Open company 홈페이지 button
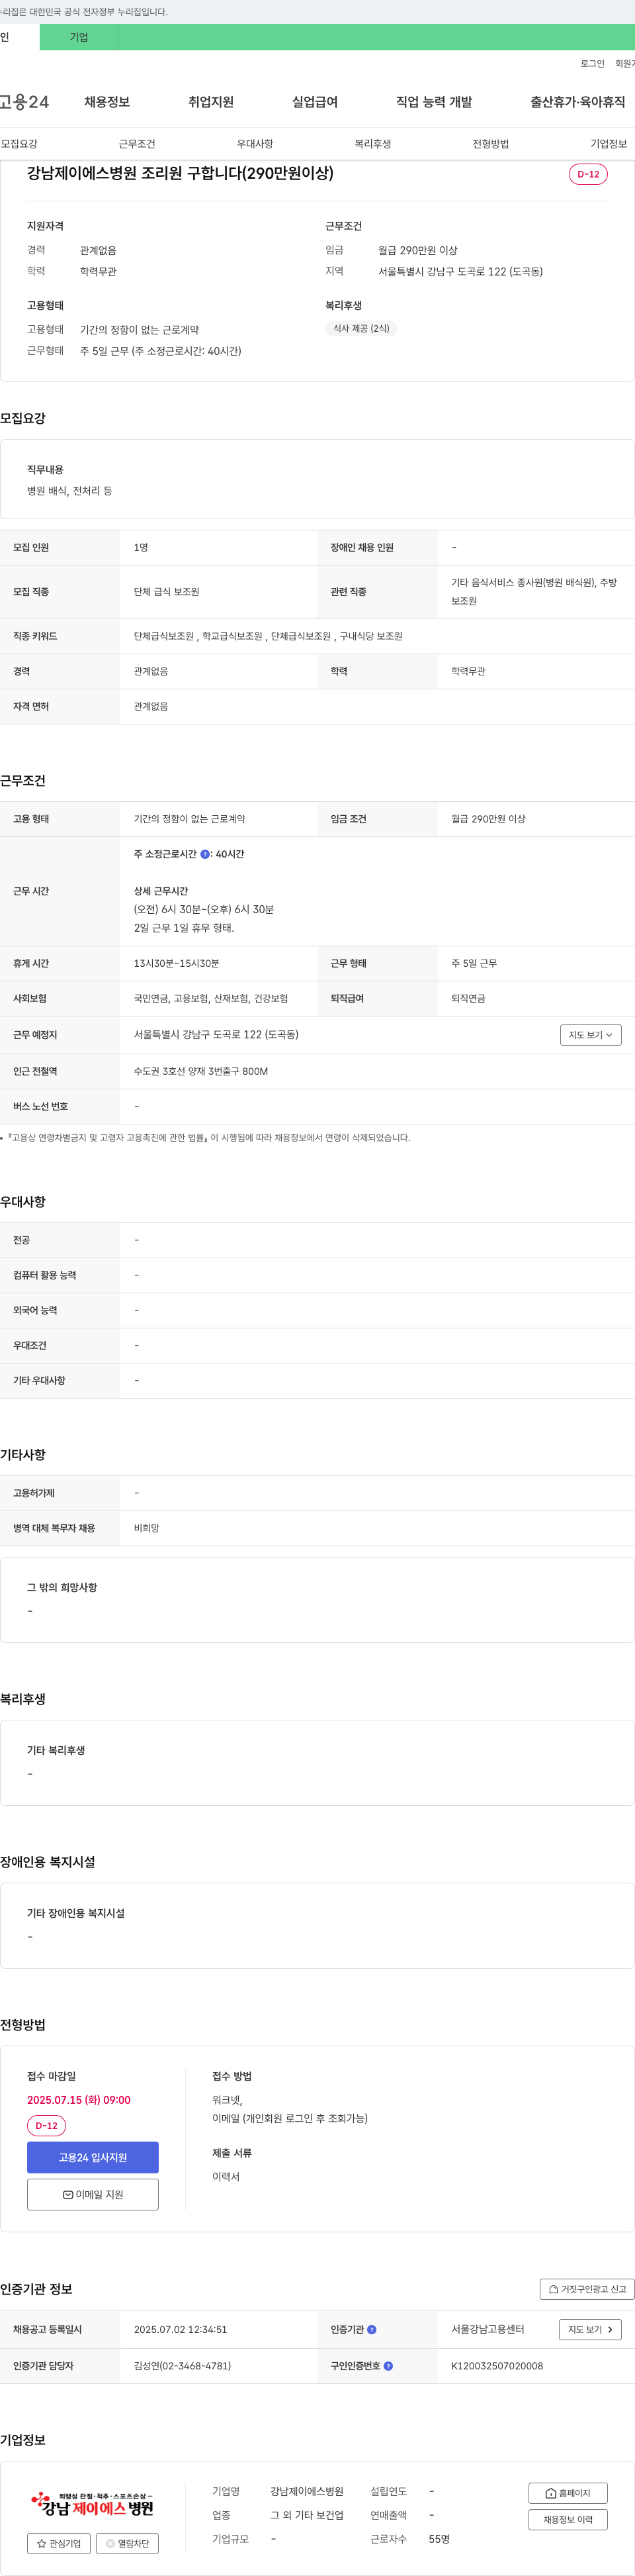 pos(568,2493)
